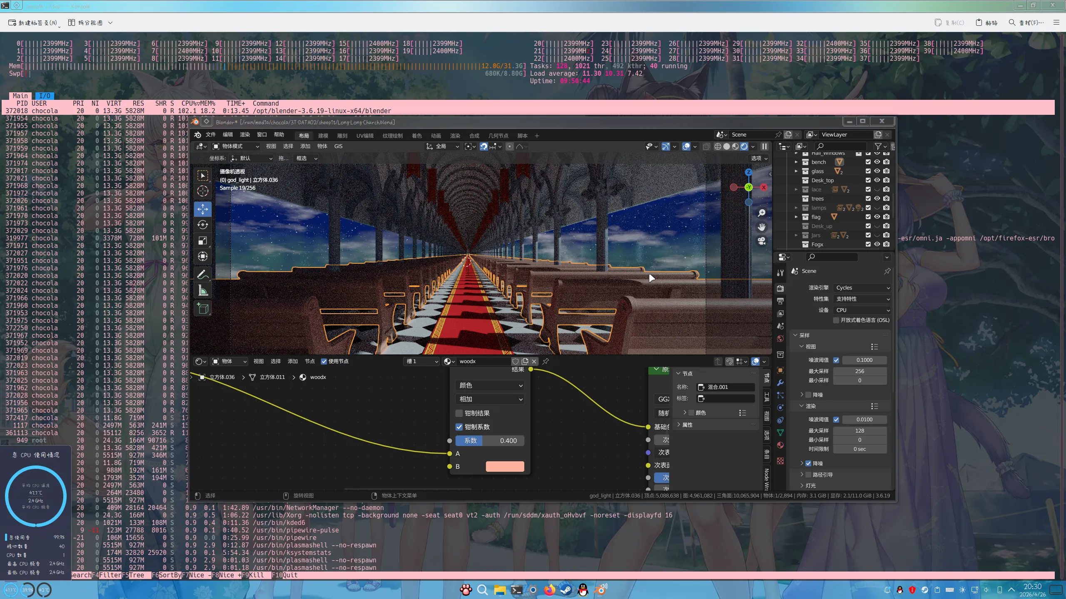Open the View Layer properties tab
Viewport: 1066px width, 599px height.
780,314
